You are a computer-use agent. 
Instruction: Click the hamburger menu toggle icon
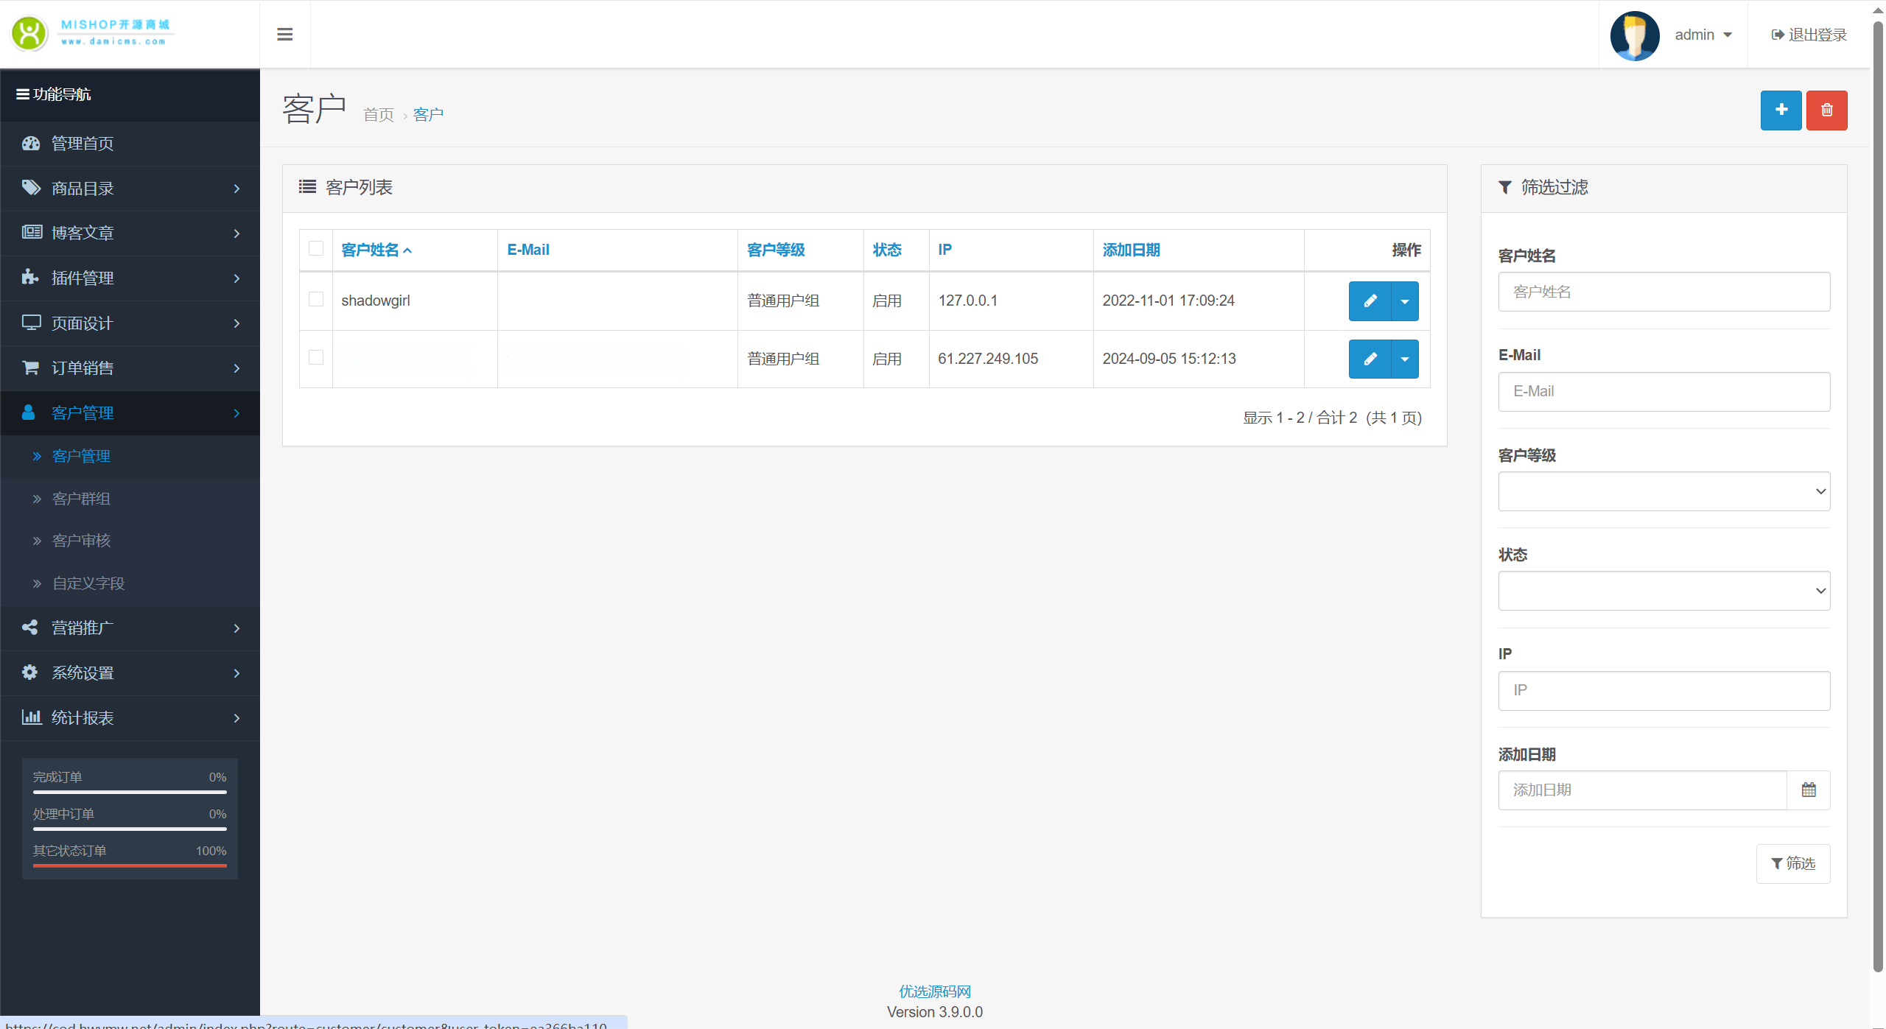pyautogui.click(x=284, y=35)
